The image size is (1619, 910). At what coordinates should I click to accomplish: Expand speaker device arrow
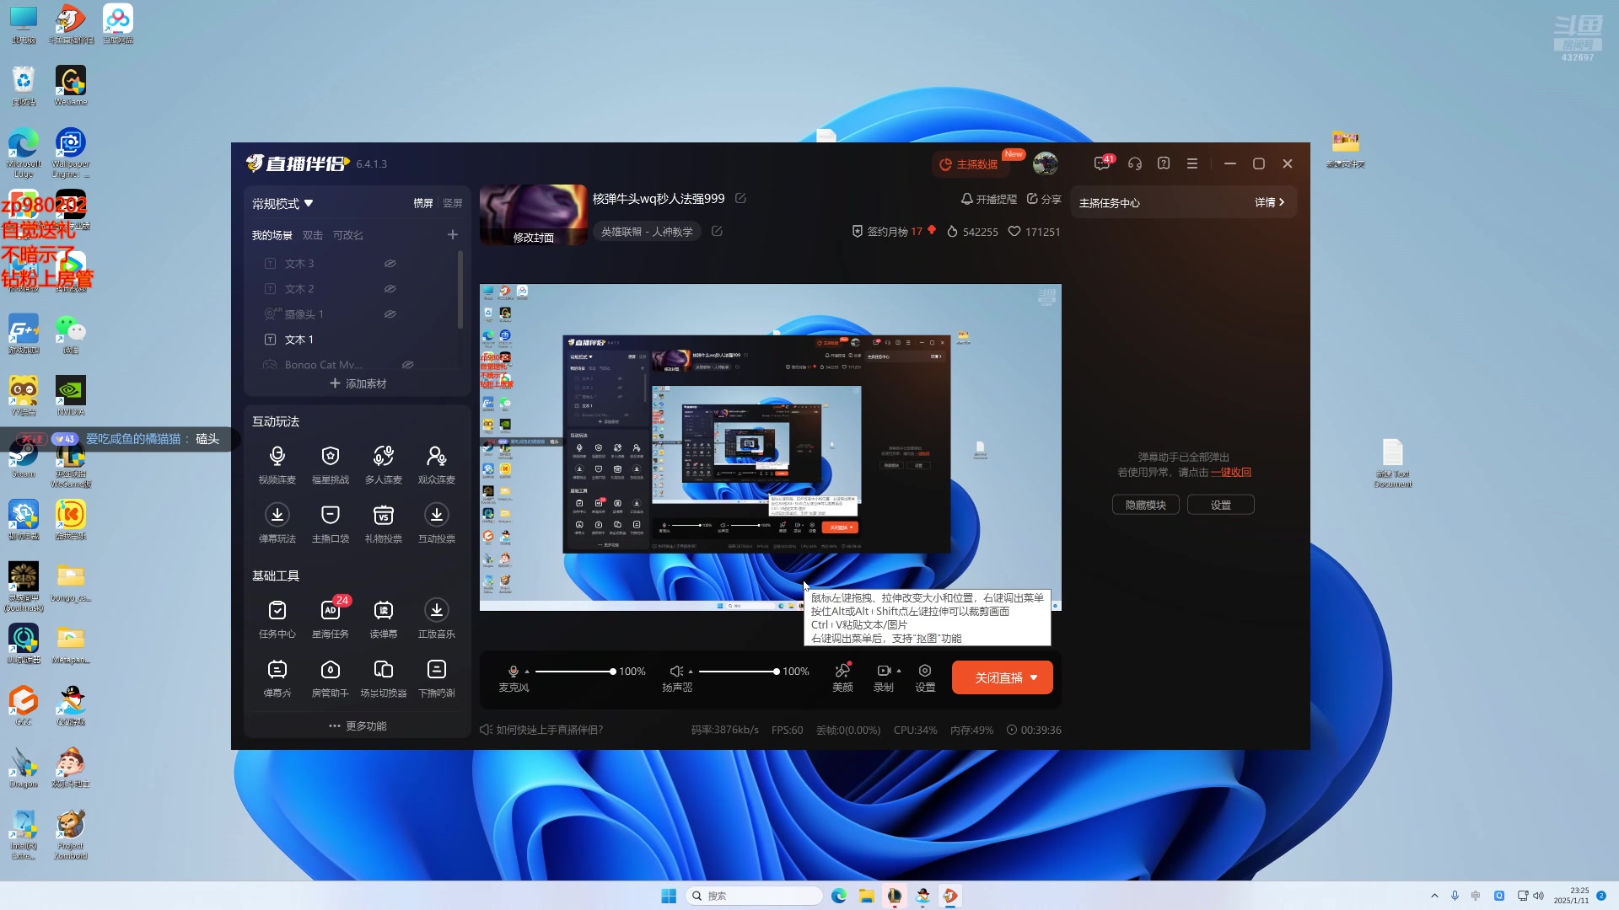click(691, 672)
